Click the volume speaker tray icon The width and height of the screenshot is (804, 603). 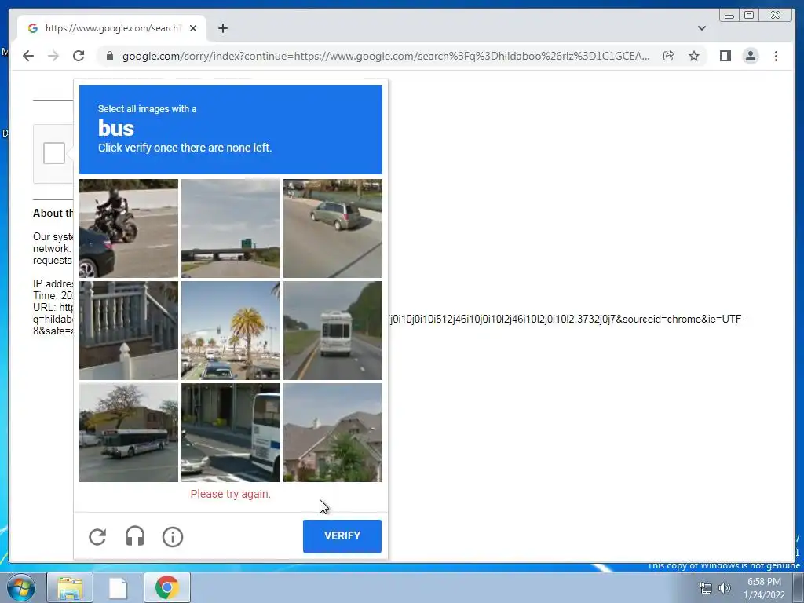[725, 588]
